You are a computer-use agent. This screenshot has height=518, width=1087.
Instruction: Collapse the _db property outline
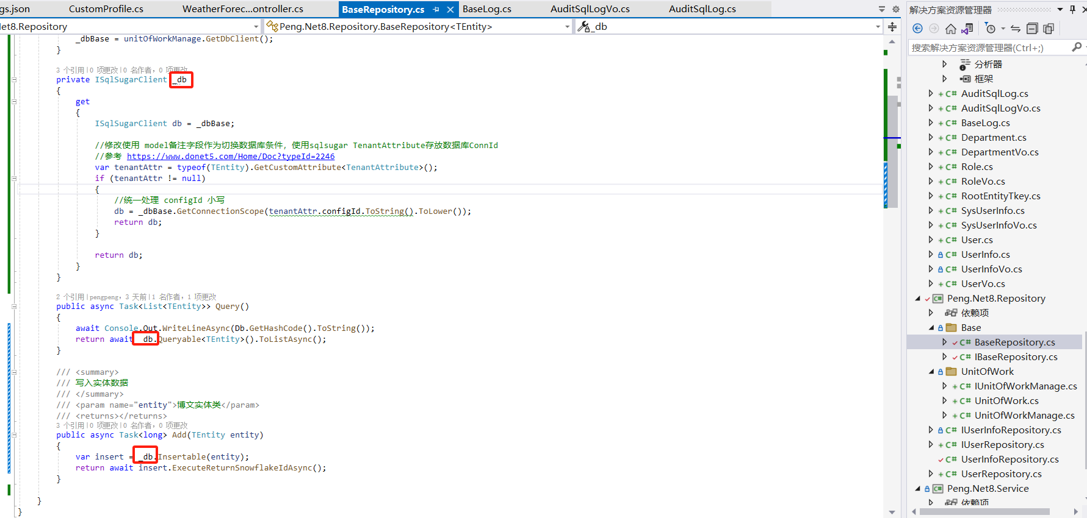pyautogui.click(x=14, y=80)
